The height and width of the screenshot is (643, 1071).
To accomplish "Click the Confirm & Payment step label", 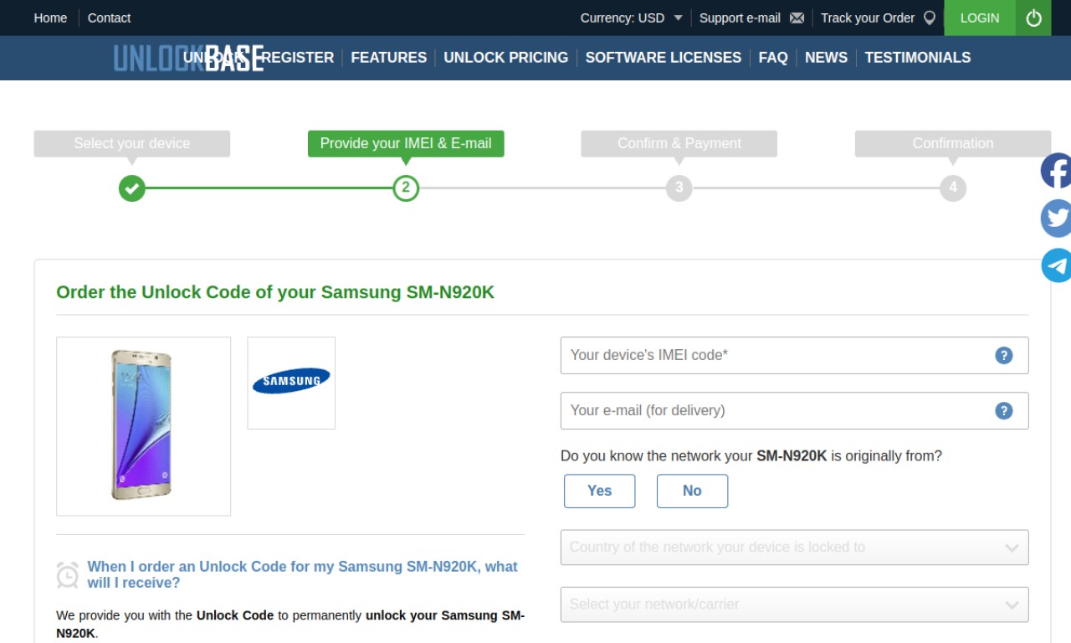I will [x=679, y=143].
